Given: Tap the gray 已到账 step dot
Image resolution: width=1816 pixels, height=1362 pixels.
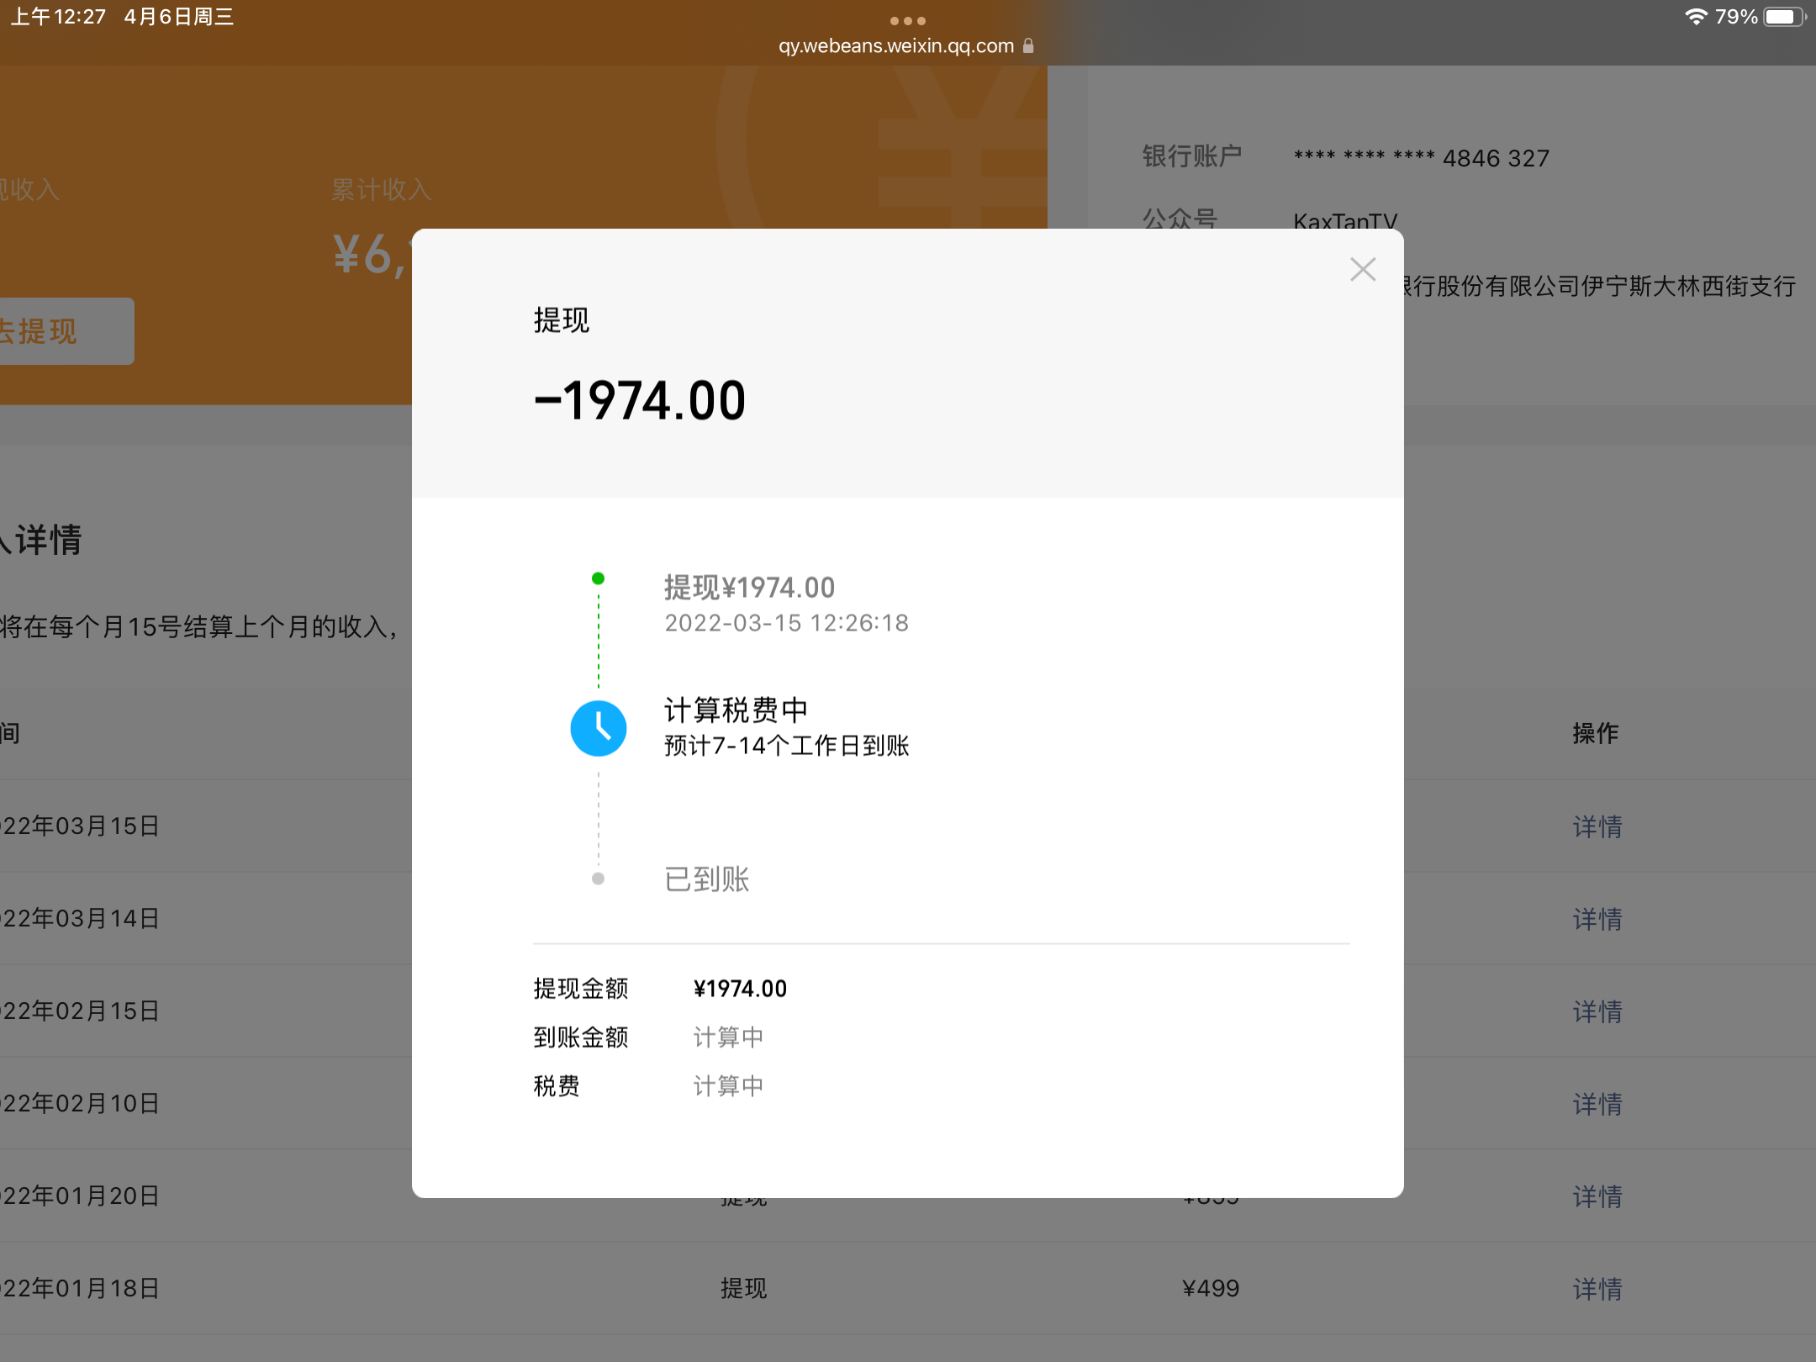Looking at the screenshot, I should 598,879.
